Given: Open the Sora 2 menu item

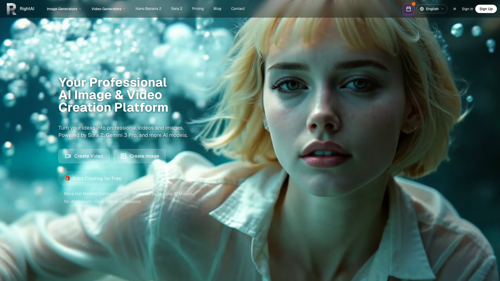Looking at the screenshot, I should [177, 9].
